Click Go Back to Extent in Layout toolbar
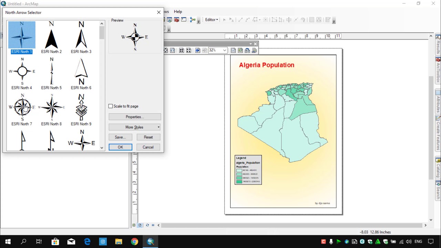 [198, 50]
